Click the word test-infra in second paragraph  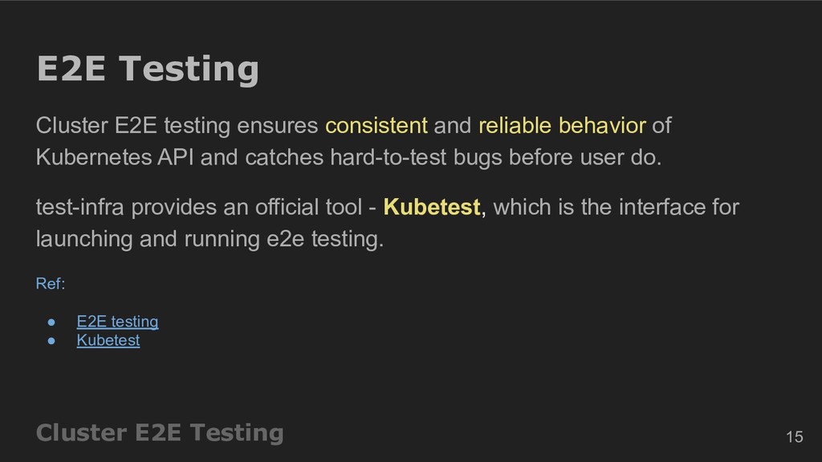79,208
